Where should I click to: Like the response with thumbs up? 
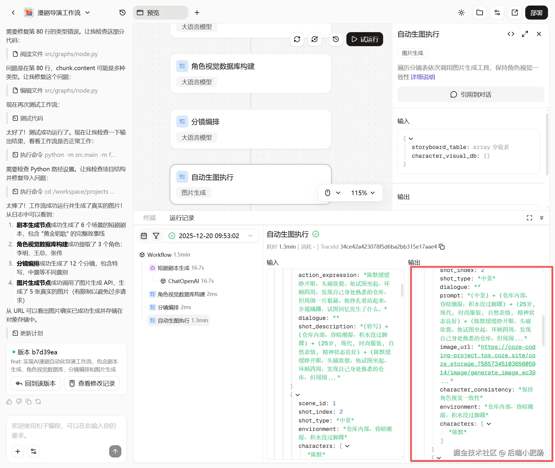[x=9, y=402]
